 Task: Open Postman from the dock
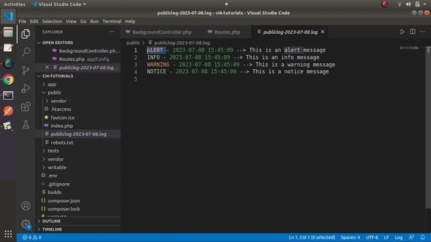pos(8,111)
